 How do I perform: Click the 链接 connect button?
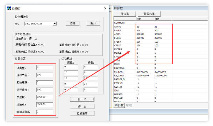(72, 23)
